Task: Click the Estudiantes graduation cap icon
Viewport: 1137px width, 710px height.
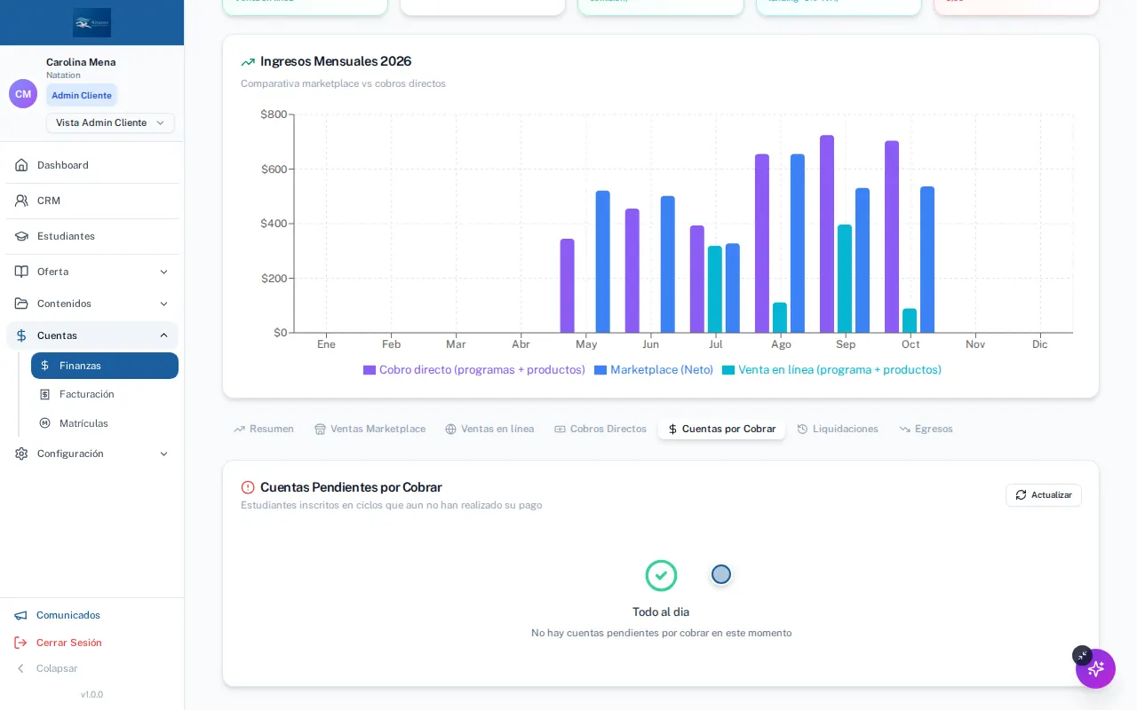Action: (x=21, y=236)
